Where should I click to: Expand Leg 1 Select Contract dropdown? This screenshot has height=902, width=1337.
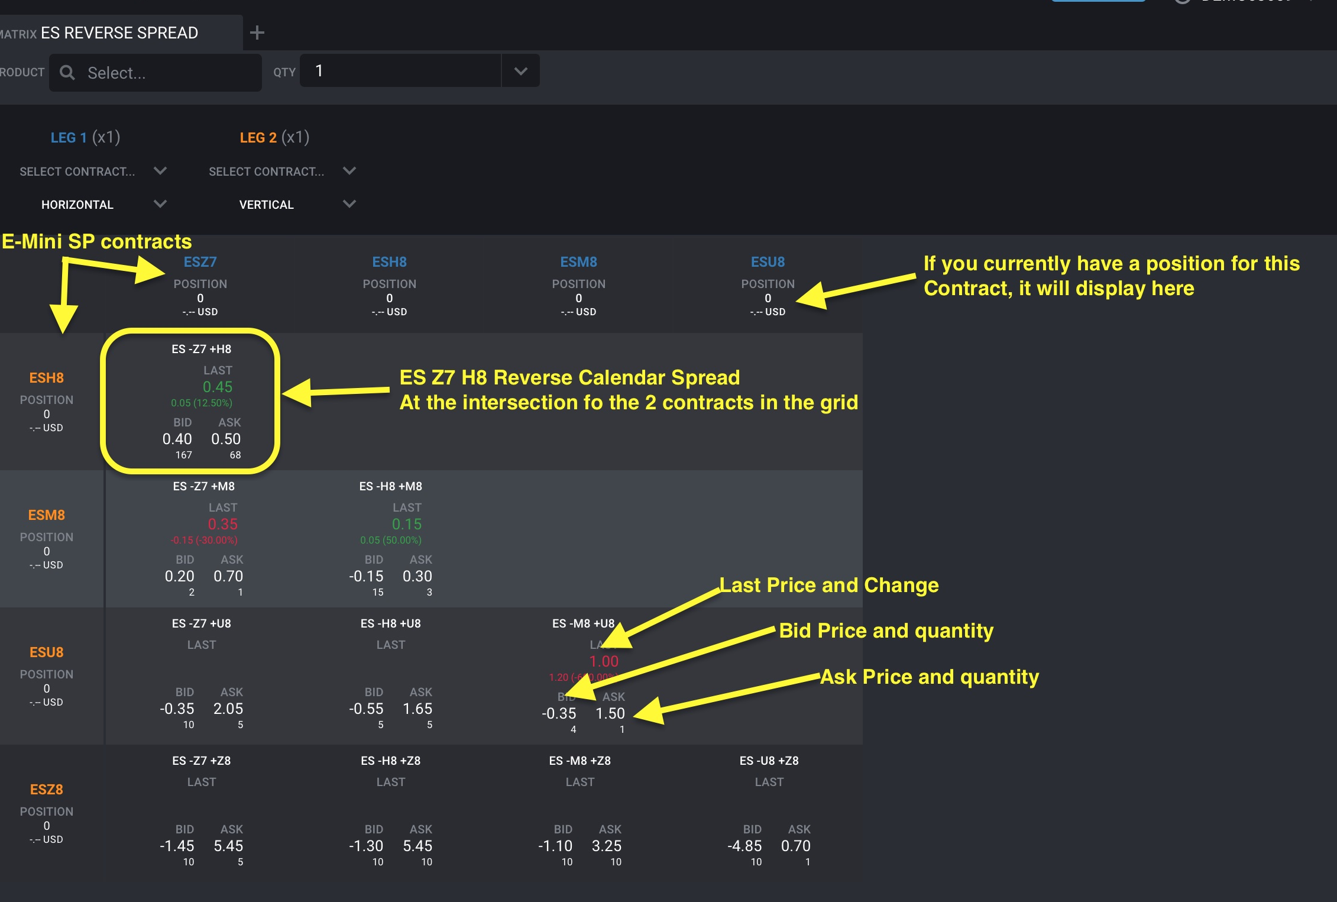point(160,171)
